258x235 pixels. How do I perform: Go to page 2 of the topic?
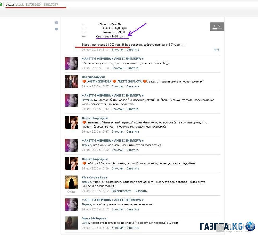coord(220,26)
